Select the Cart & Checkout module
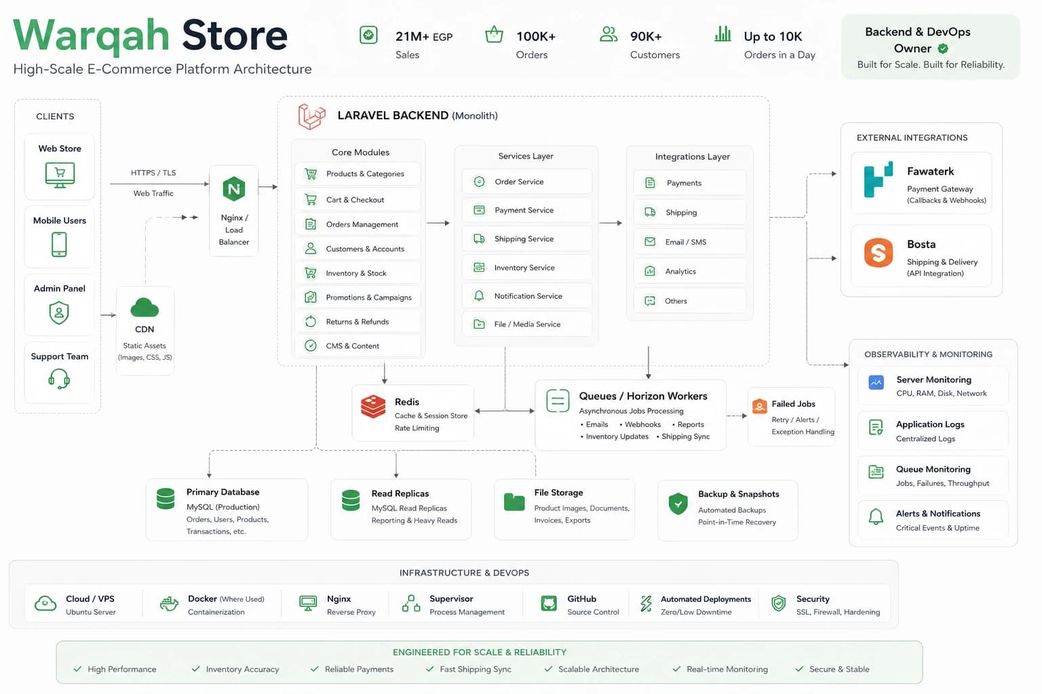1042x694 pixels. coord(358,200)
